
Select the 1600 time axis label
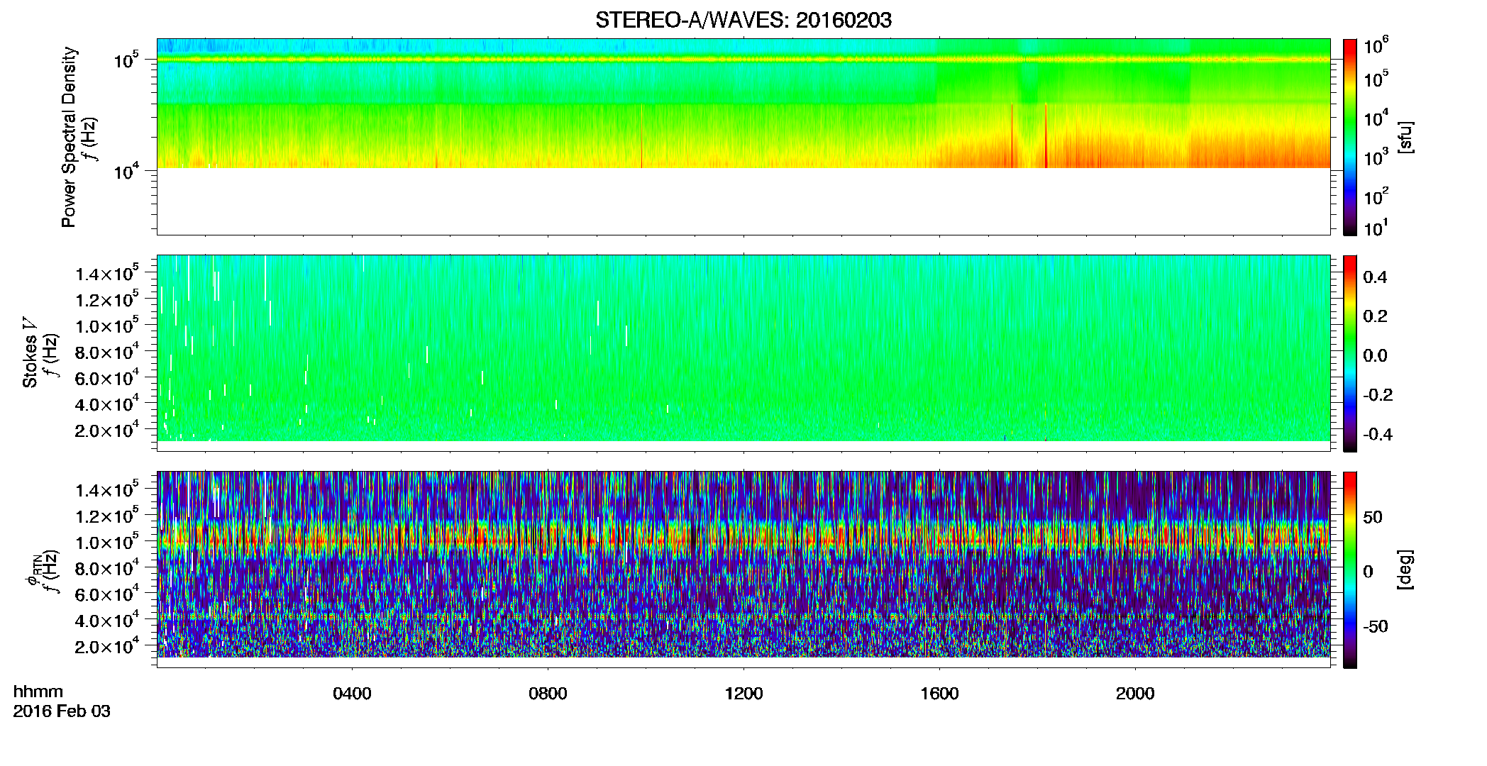point(939,694)
